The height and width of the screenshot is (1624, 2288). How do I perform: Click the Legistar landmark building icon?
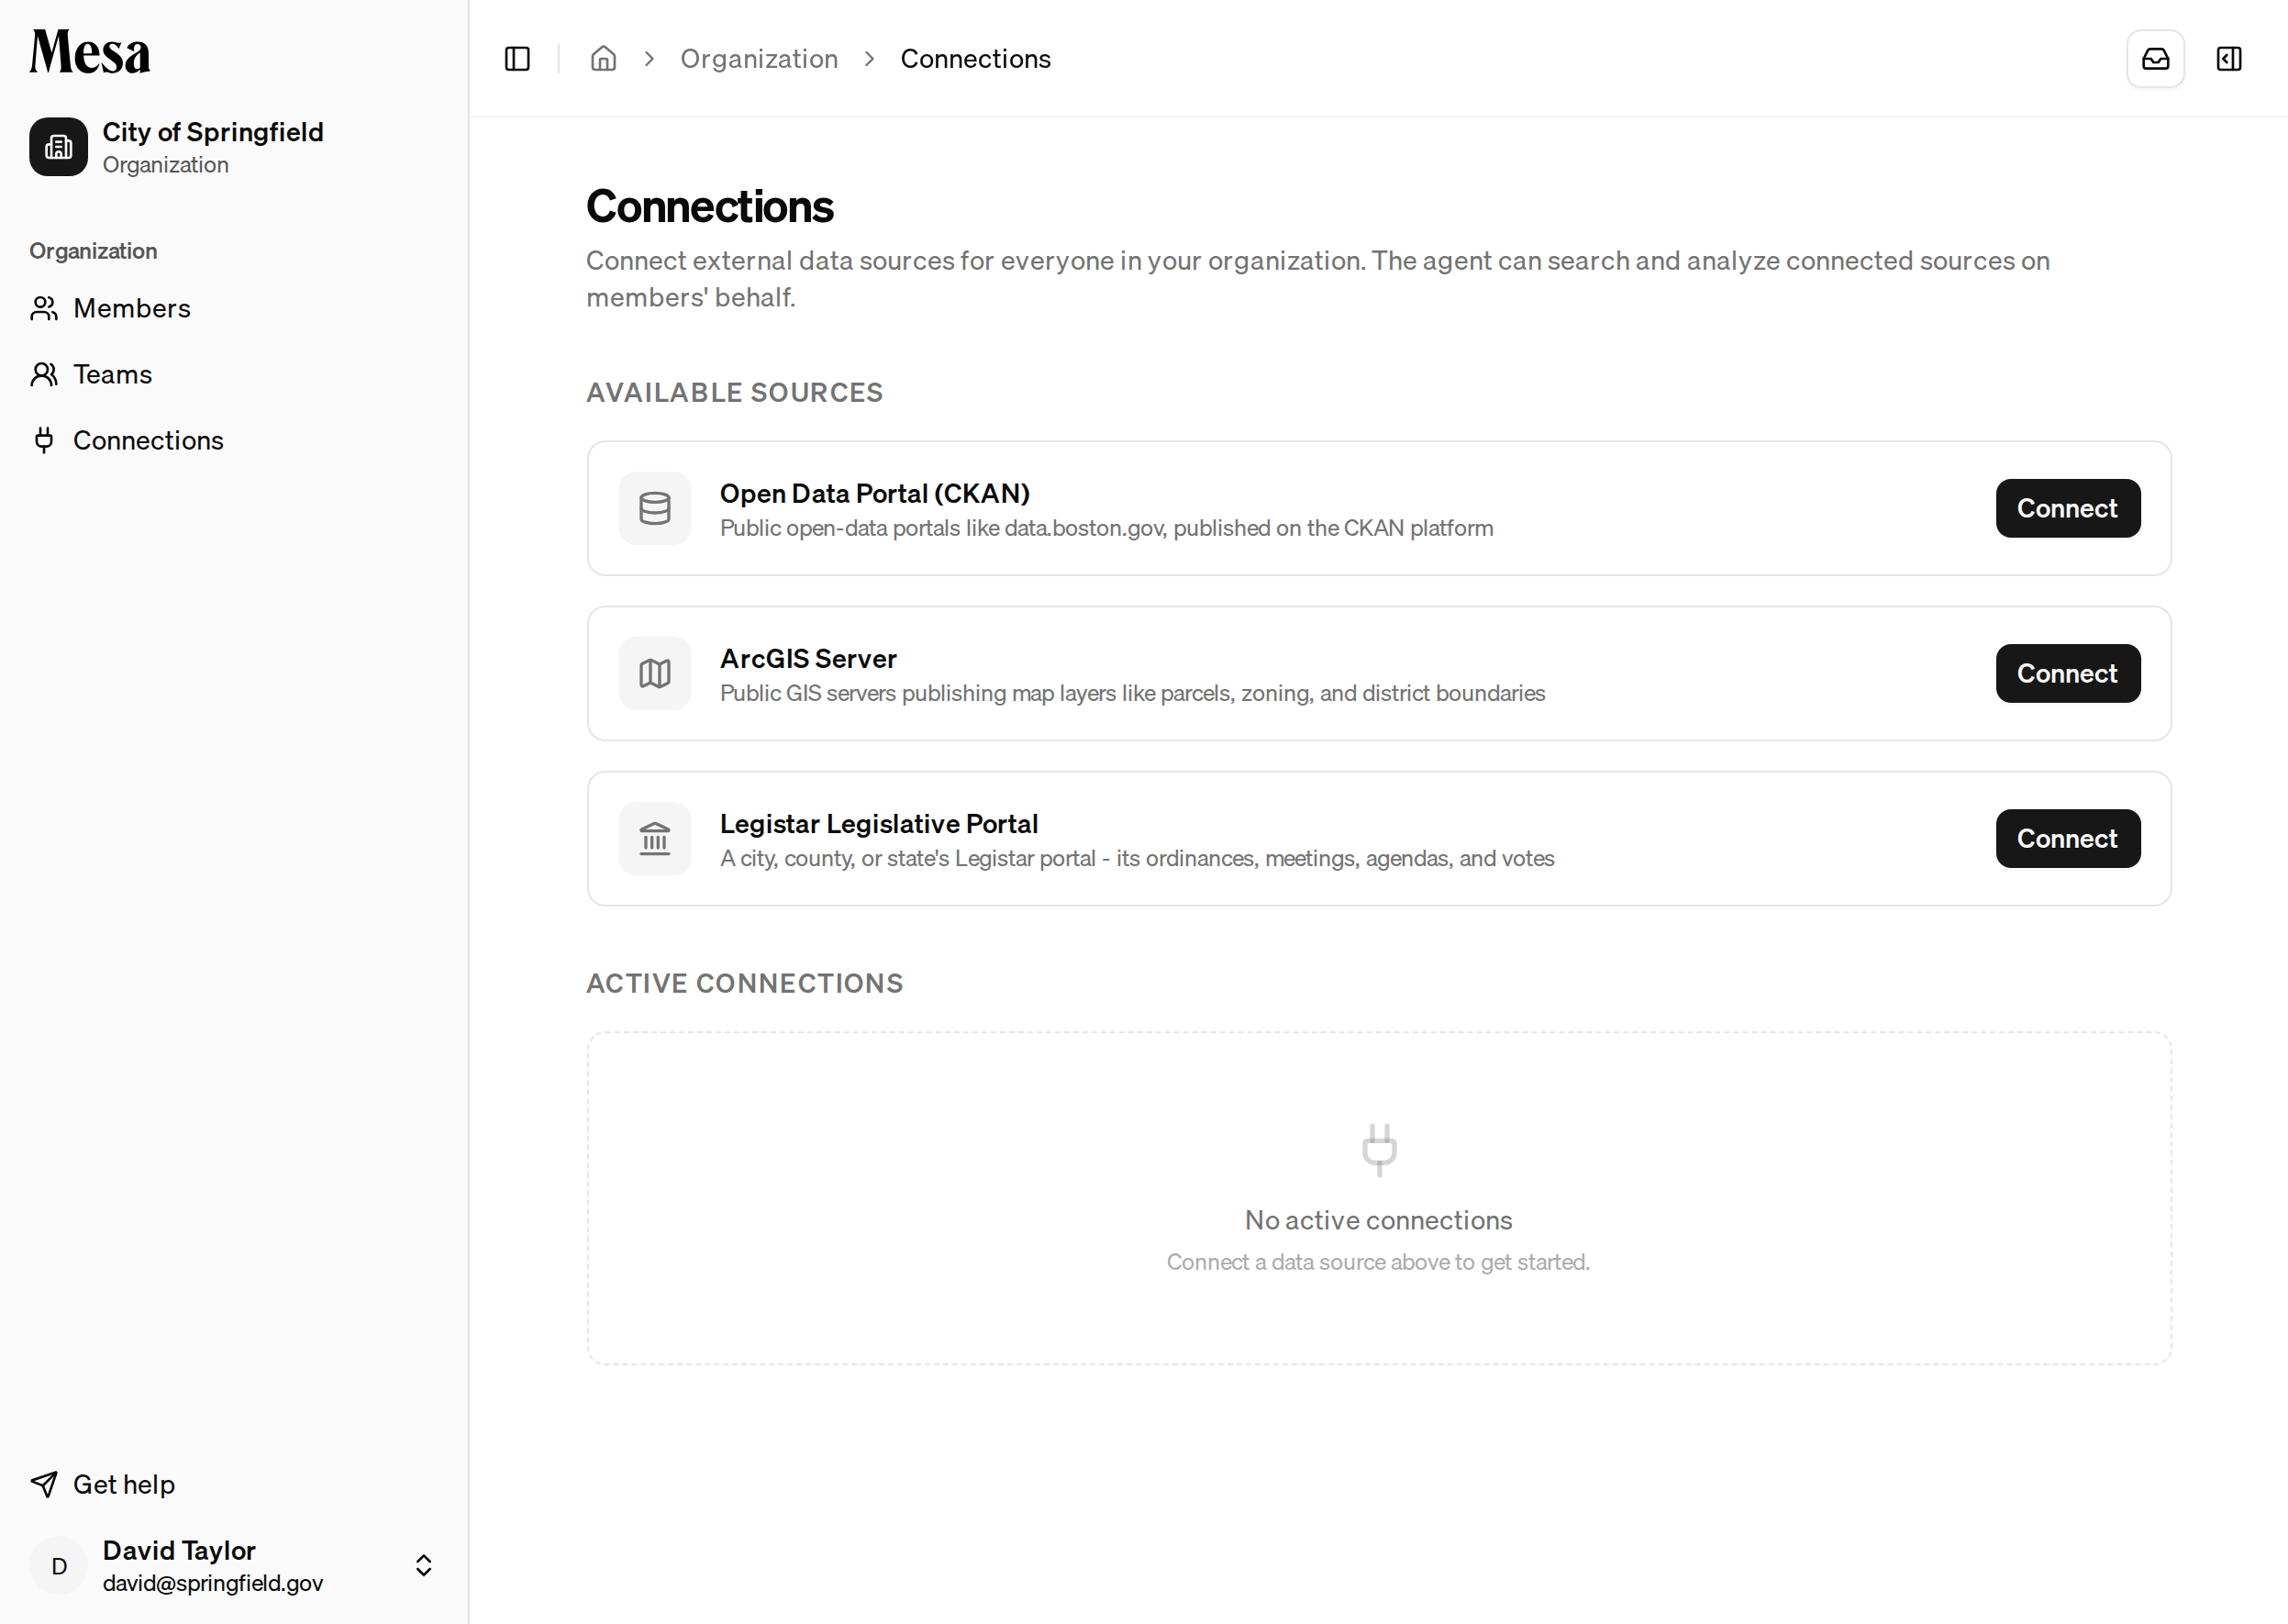coord(655,838)
